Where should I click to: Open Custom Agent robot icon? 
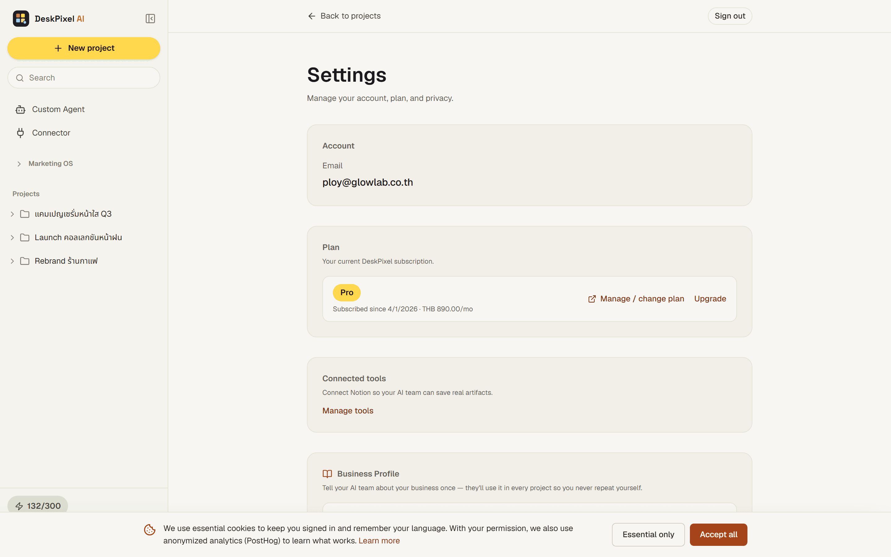(x=21, y=110)
